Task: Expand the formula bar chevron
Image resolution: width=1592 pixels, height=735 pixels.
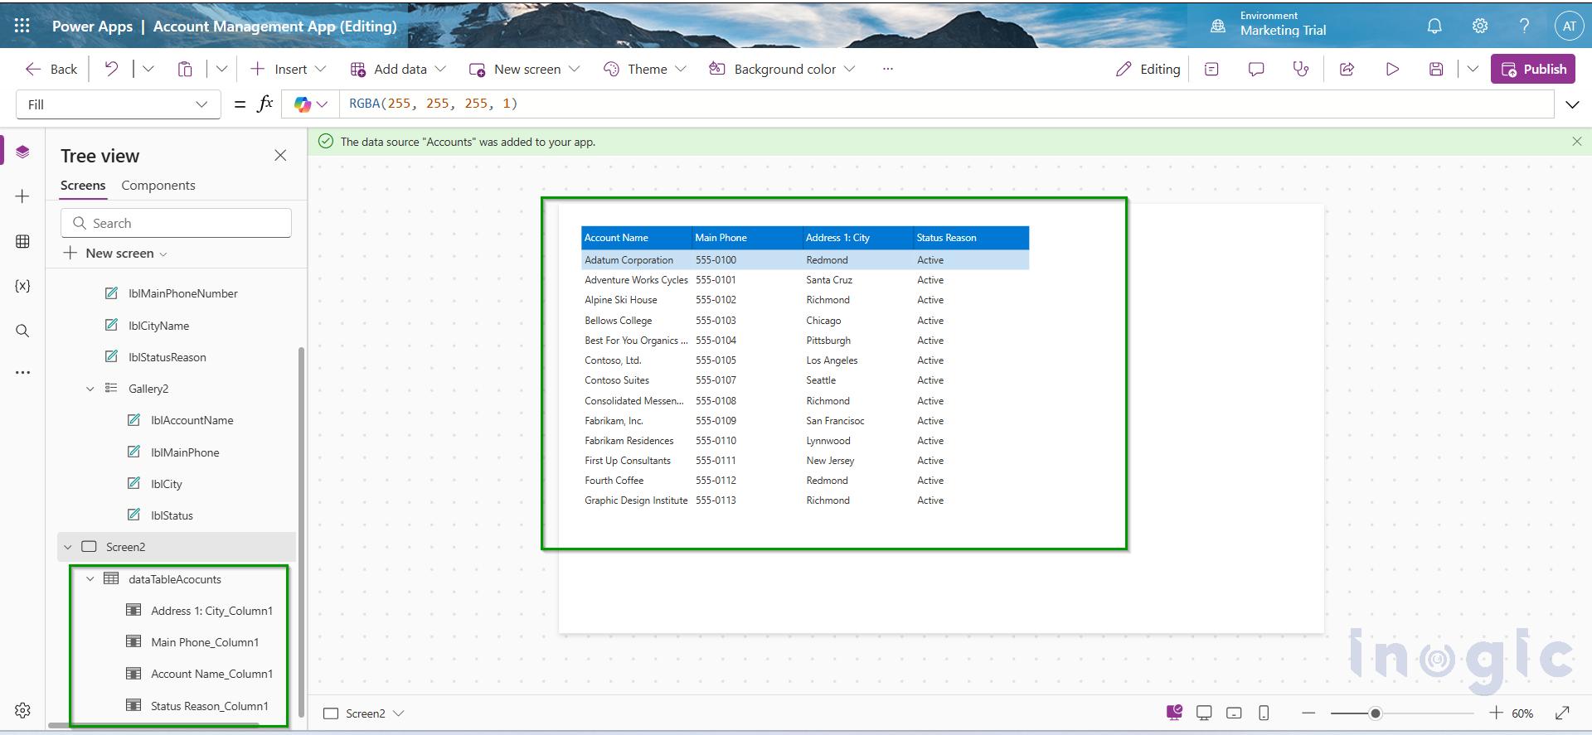Action: 1572,104
